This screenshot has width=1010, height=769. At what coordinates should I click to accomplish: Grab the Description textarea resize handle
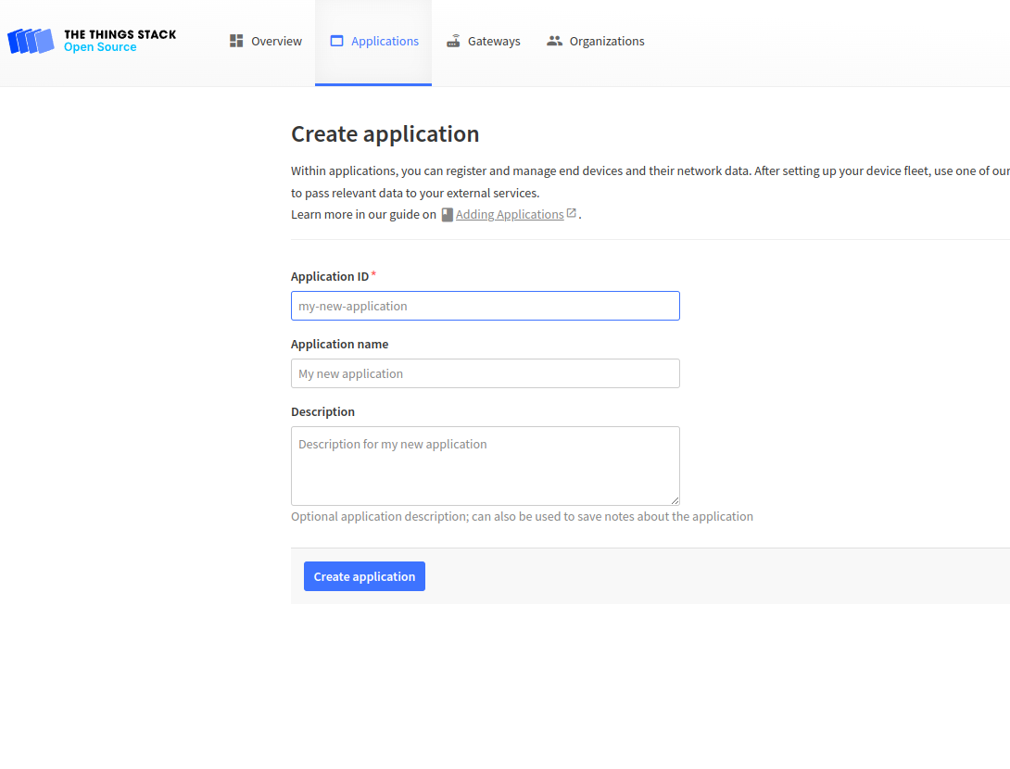pyautogui.click(x=675, y=500)
